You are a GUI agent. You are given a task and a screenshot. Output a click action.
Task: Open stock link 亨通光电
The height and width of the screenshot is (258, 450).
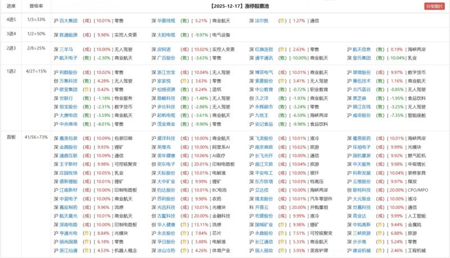point(69,233)
